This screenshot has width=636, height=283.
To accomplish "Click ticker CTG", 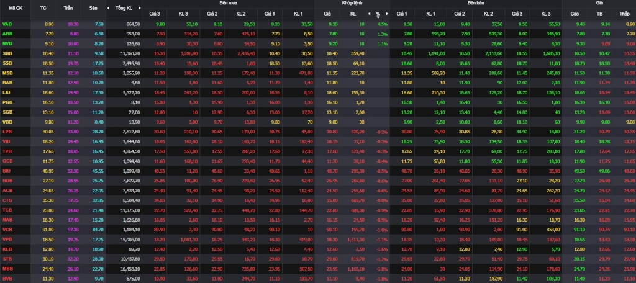I will (7, 200).
